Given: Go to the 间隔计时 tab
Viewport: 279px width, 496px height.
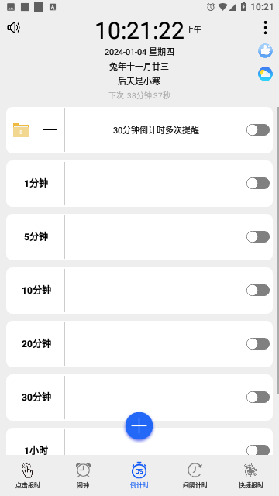Looking at the screenshot, I should click(195, 475).
